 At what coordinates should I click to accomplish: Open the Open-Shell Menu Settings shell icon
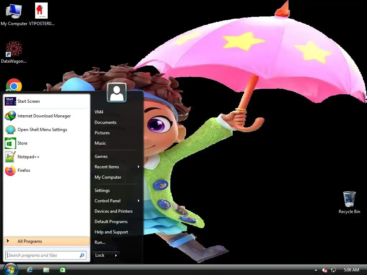(x=10, y=130)
